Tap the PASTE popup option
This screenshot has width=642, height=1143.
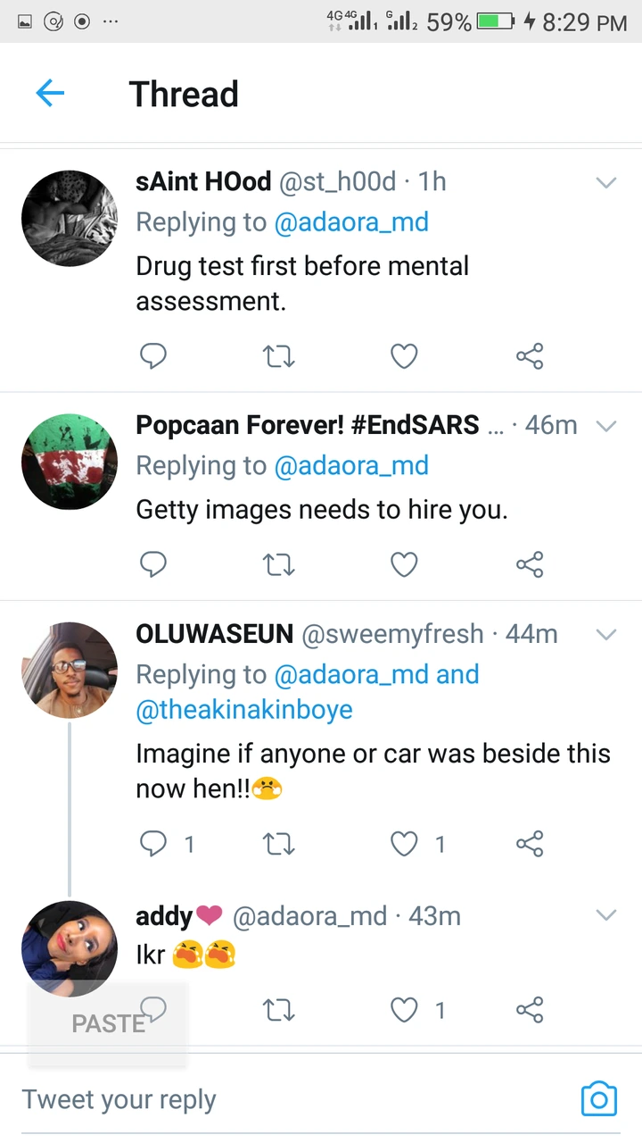108,1023
